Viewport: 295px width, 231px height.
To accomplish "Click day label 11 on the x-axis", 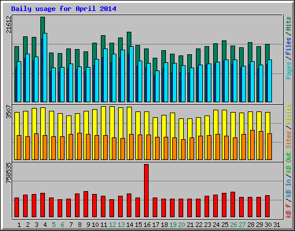I will click(x=104, y=225).
